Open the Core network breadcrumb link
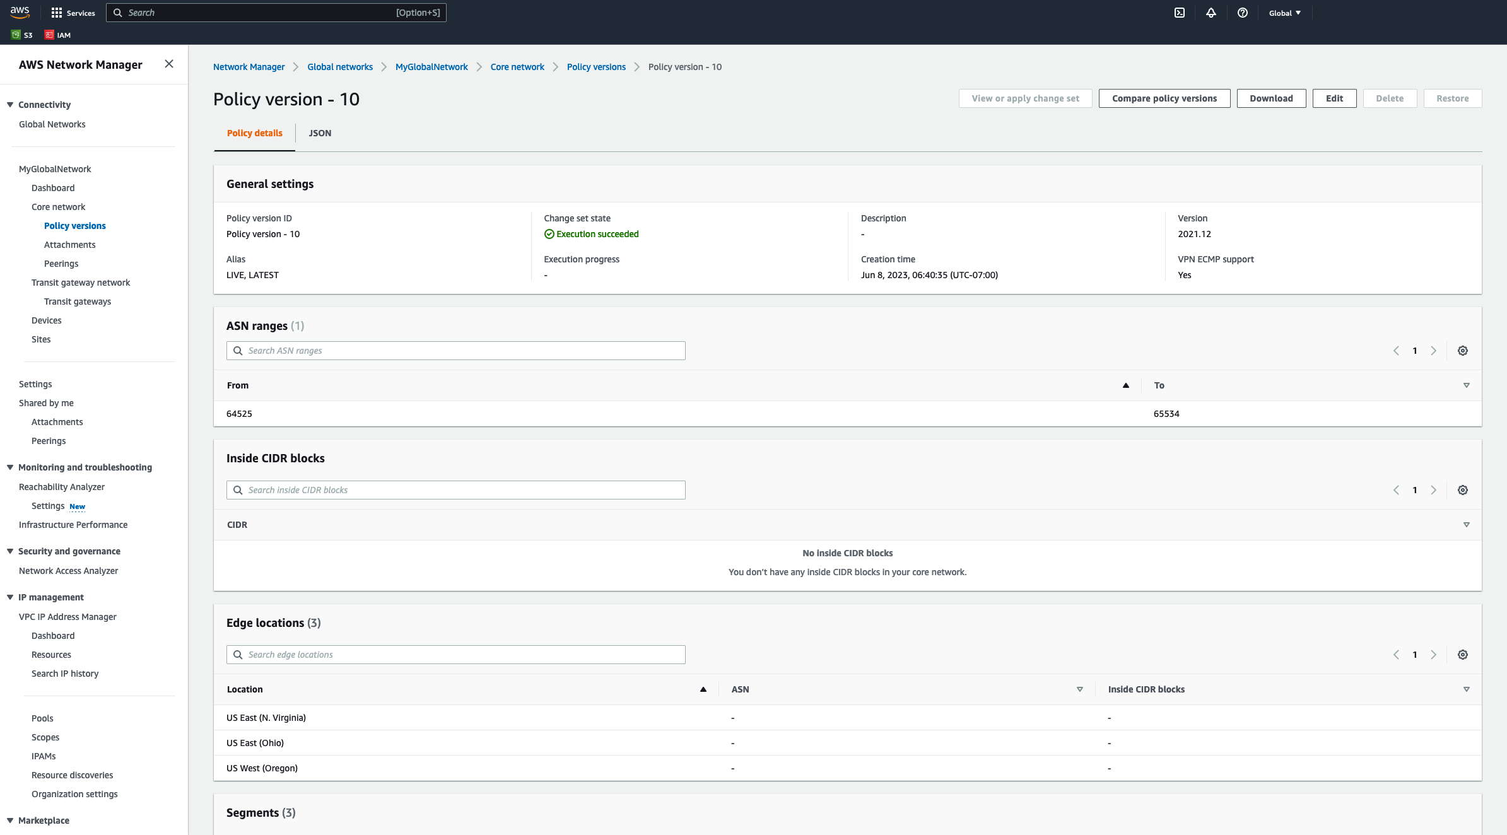 [x=517, y=67]
